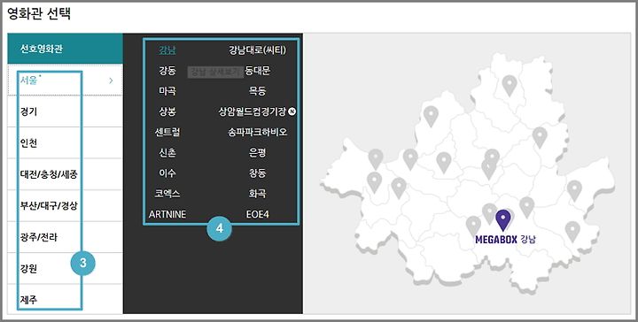638x322 pixels.
Task: Choose the 대전/충청/세종 region
Action: click(x=65, y=174)
